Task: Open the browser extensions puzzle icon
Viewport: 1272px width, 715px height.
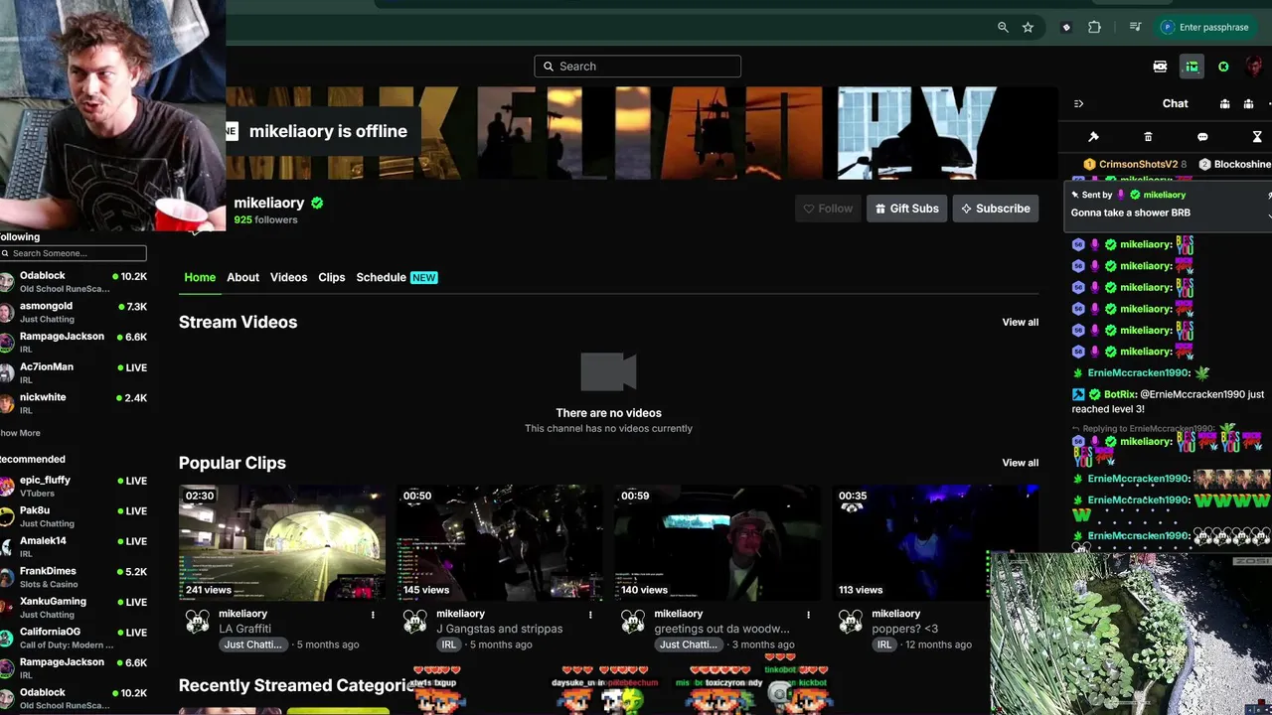Action: 1094,28
